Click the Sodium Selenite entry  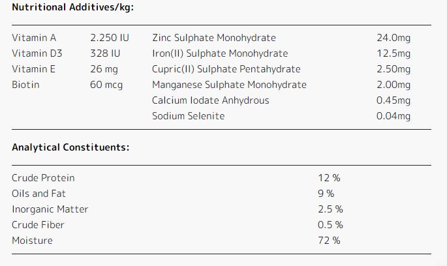[188, 116]
